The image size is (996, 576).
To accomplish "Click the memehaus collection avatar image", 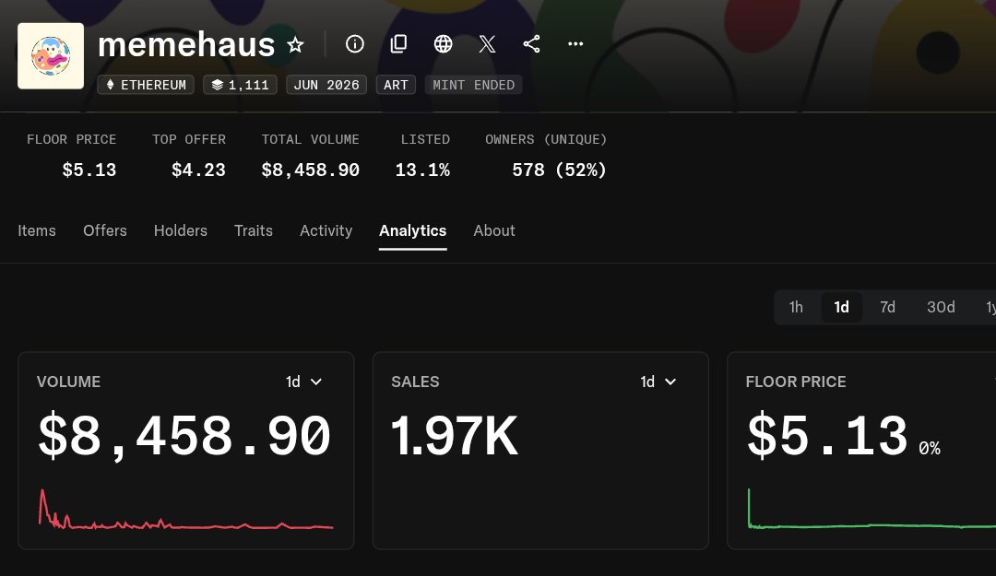I will coord(51,56).
